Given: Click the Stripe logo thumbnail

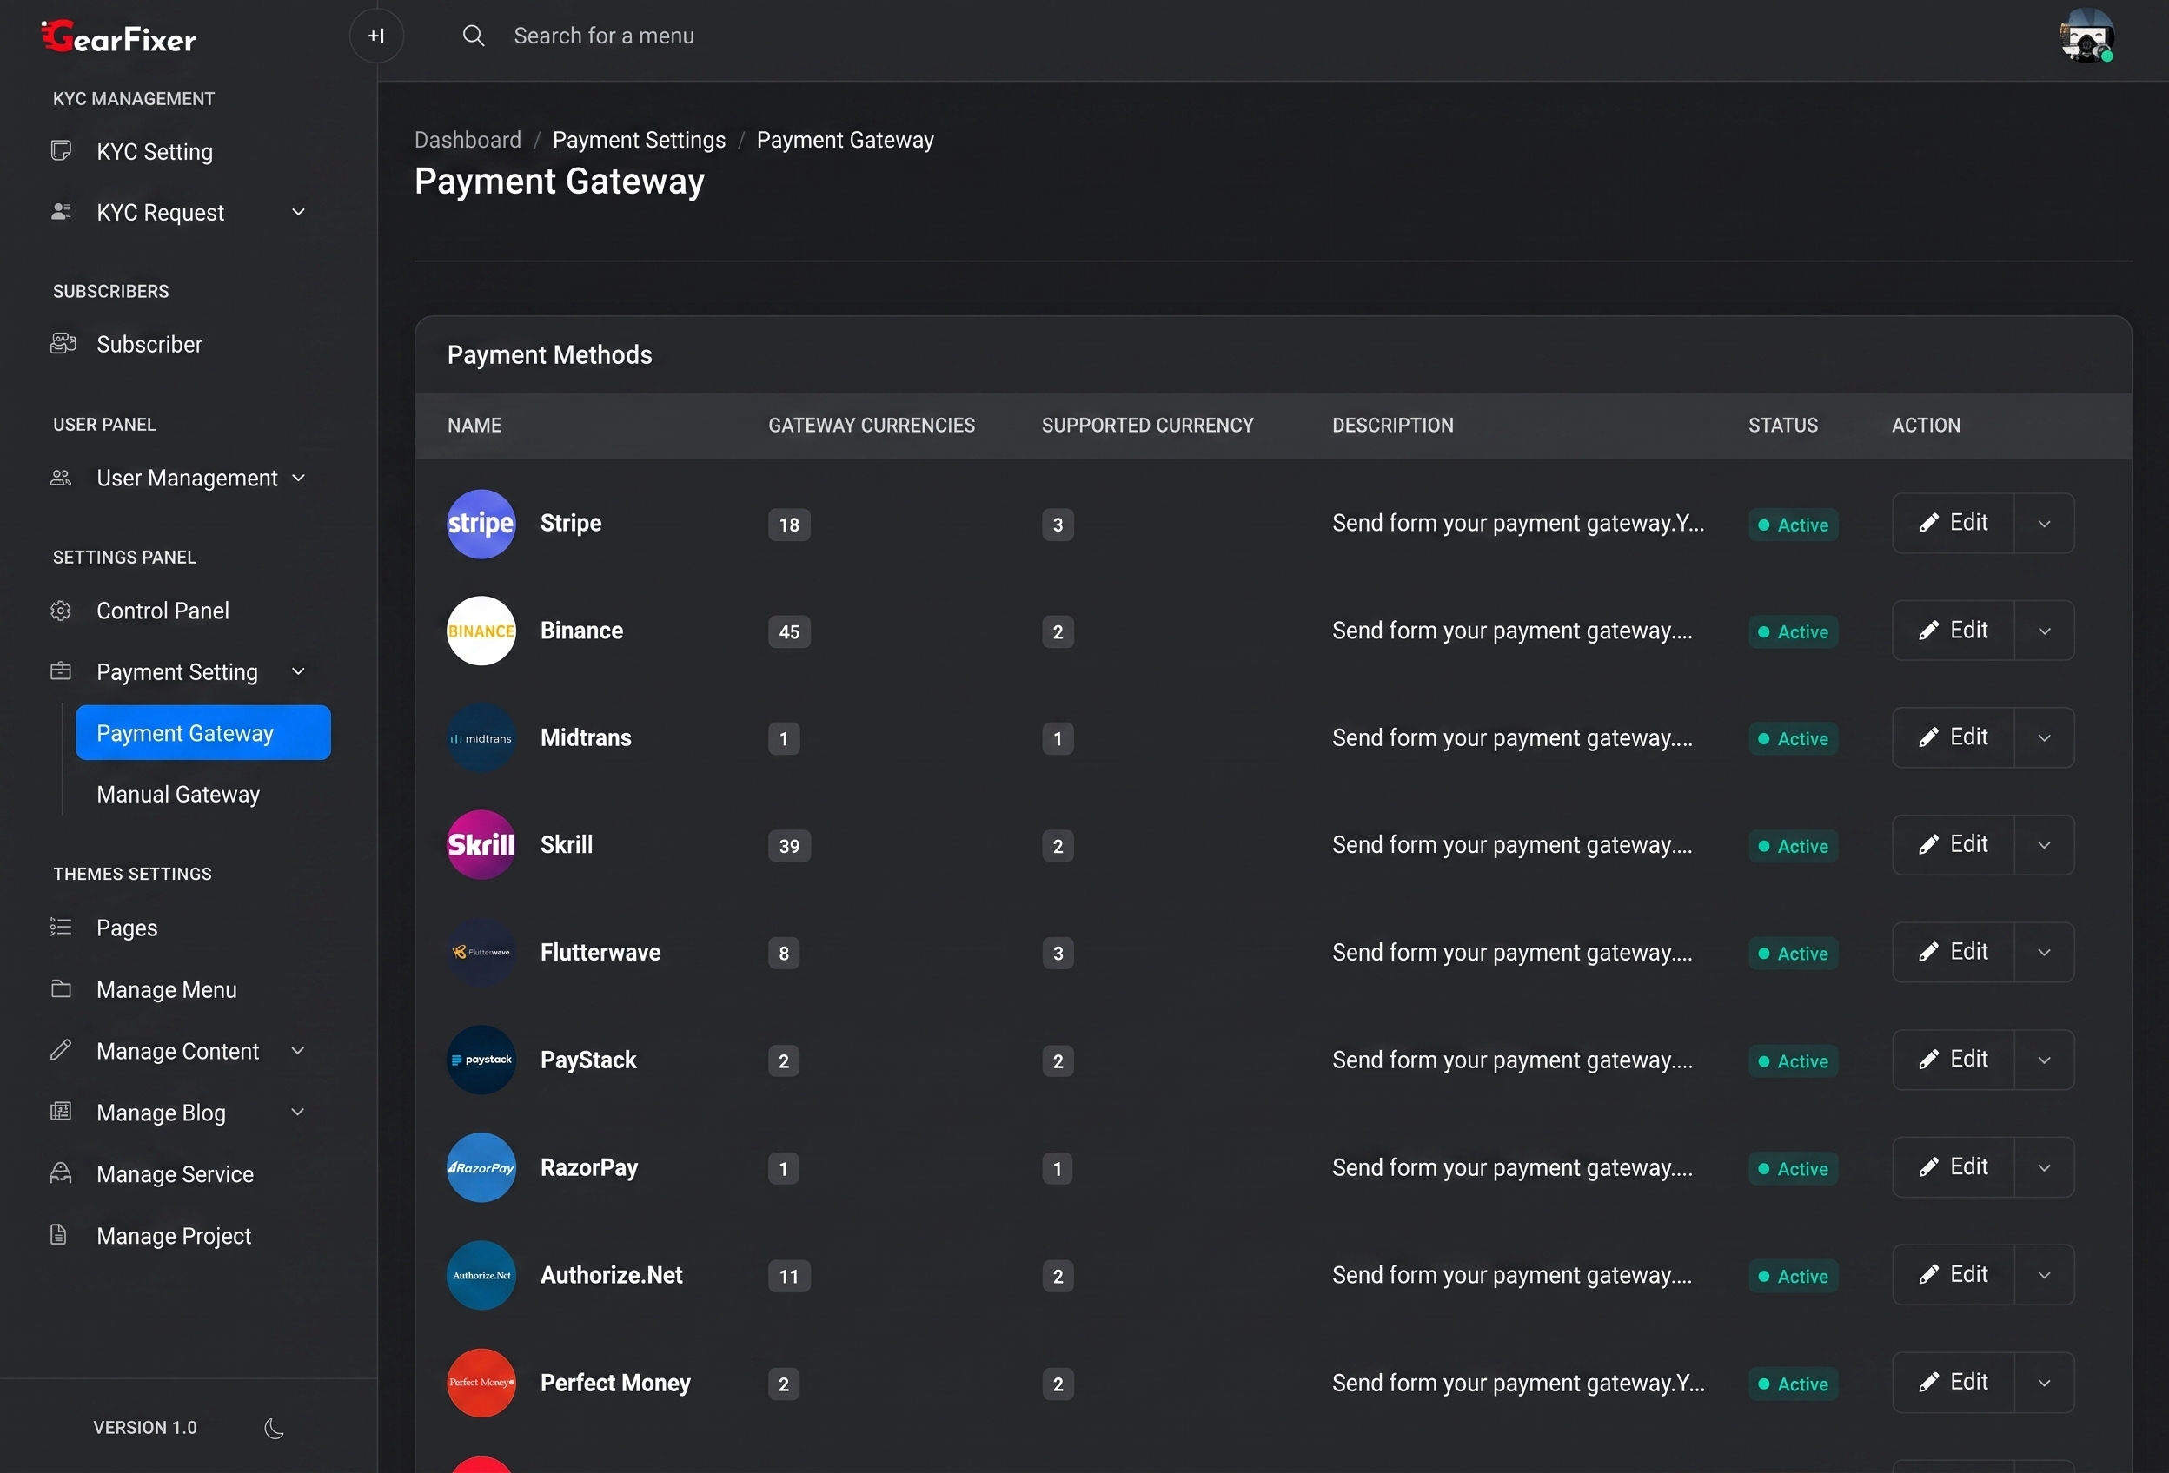Looking at the screenshot, I should [x=481, y=524].
